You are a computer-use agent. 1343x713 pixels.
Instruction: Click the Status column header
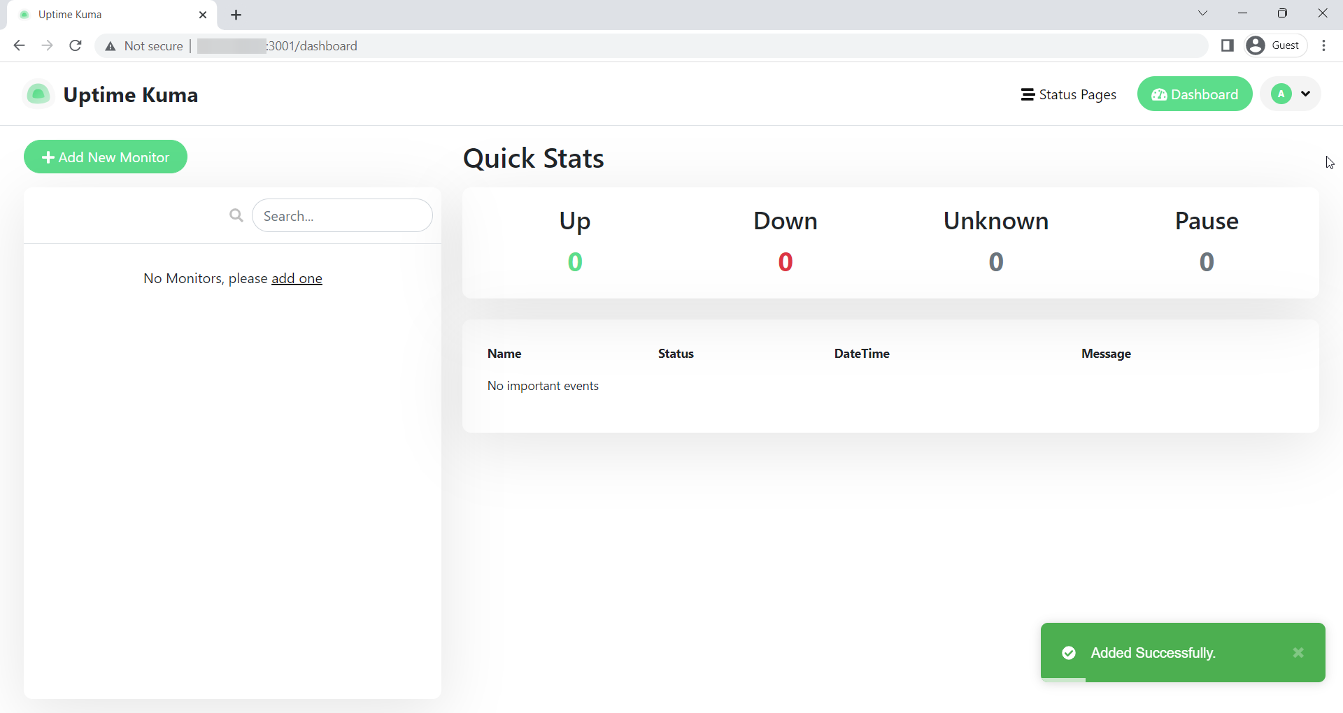pyautogui.click(x=676, y=354)
